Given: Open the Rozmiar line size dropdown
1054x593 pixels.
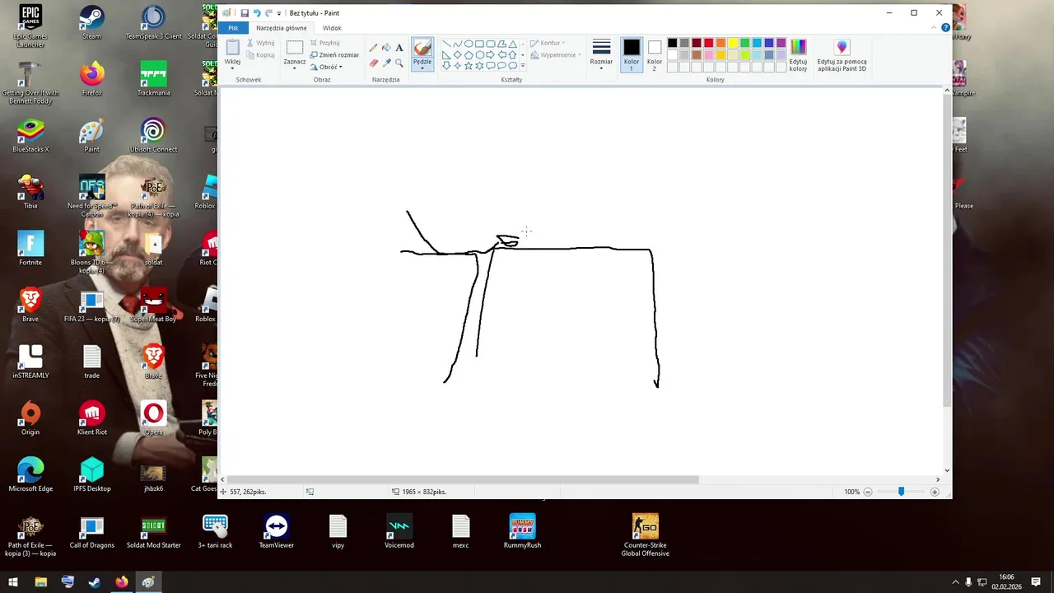Looking at the screenshot, I should click(601, 55).
